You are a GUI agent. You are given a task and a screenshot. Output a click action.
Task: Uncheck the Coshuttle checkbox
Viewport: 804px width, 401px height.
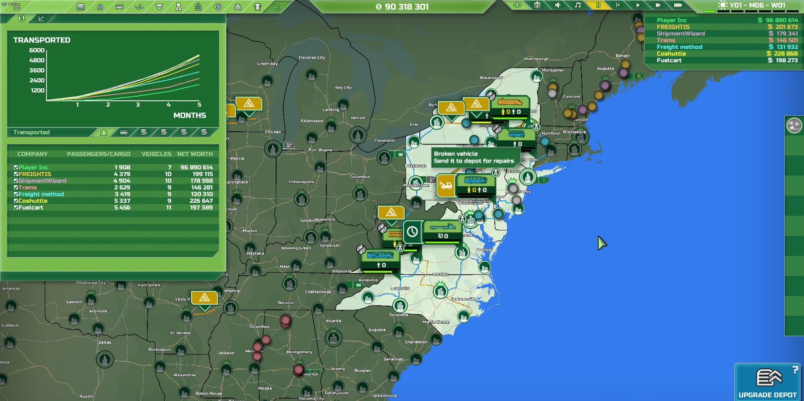16,201
